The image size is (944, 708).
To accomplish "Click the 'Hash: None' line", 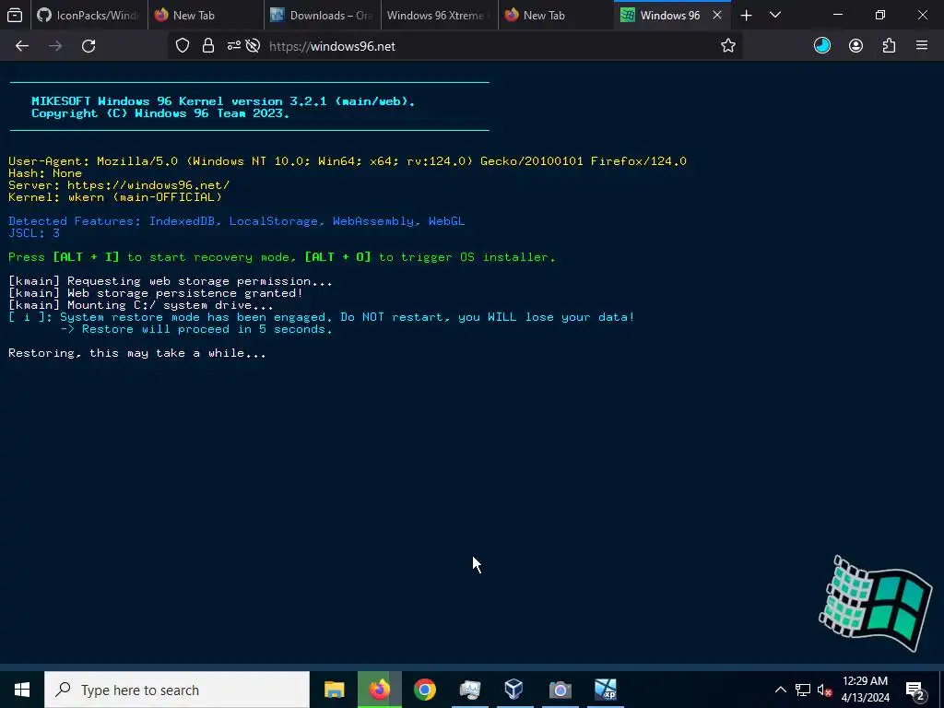I will [x=45, y=172].
